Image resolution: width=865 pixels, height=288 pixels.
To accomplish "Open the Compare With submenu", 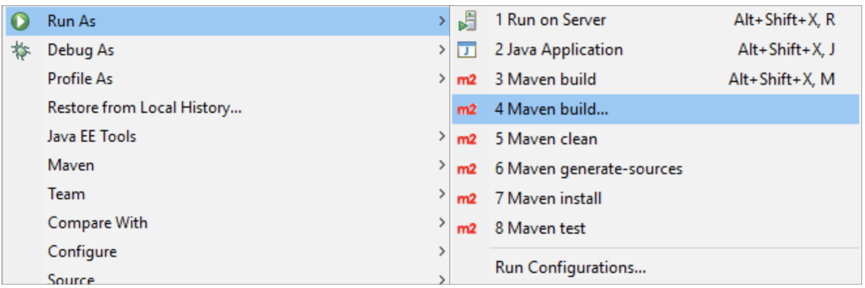I will point(98,223).
